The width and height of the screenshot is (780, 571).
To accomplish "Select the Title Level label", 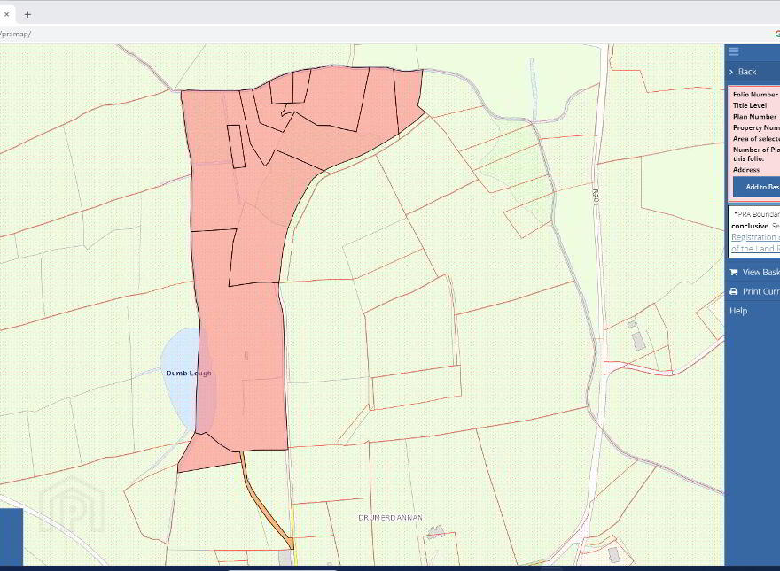I will click(750, 105).
